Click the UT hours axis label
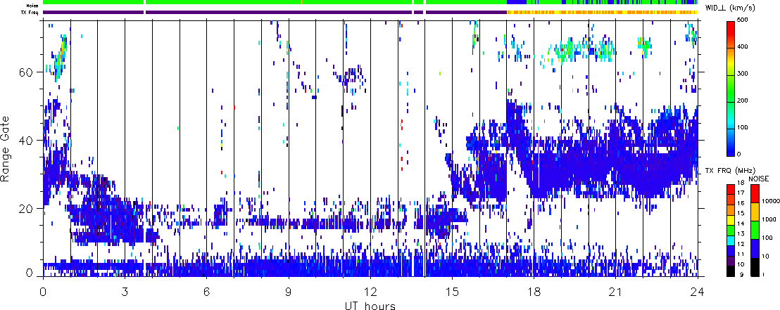This screenshot has height=310, width=780. tap(370, 305)
